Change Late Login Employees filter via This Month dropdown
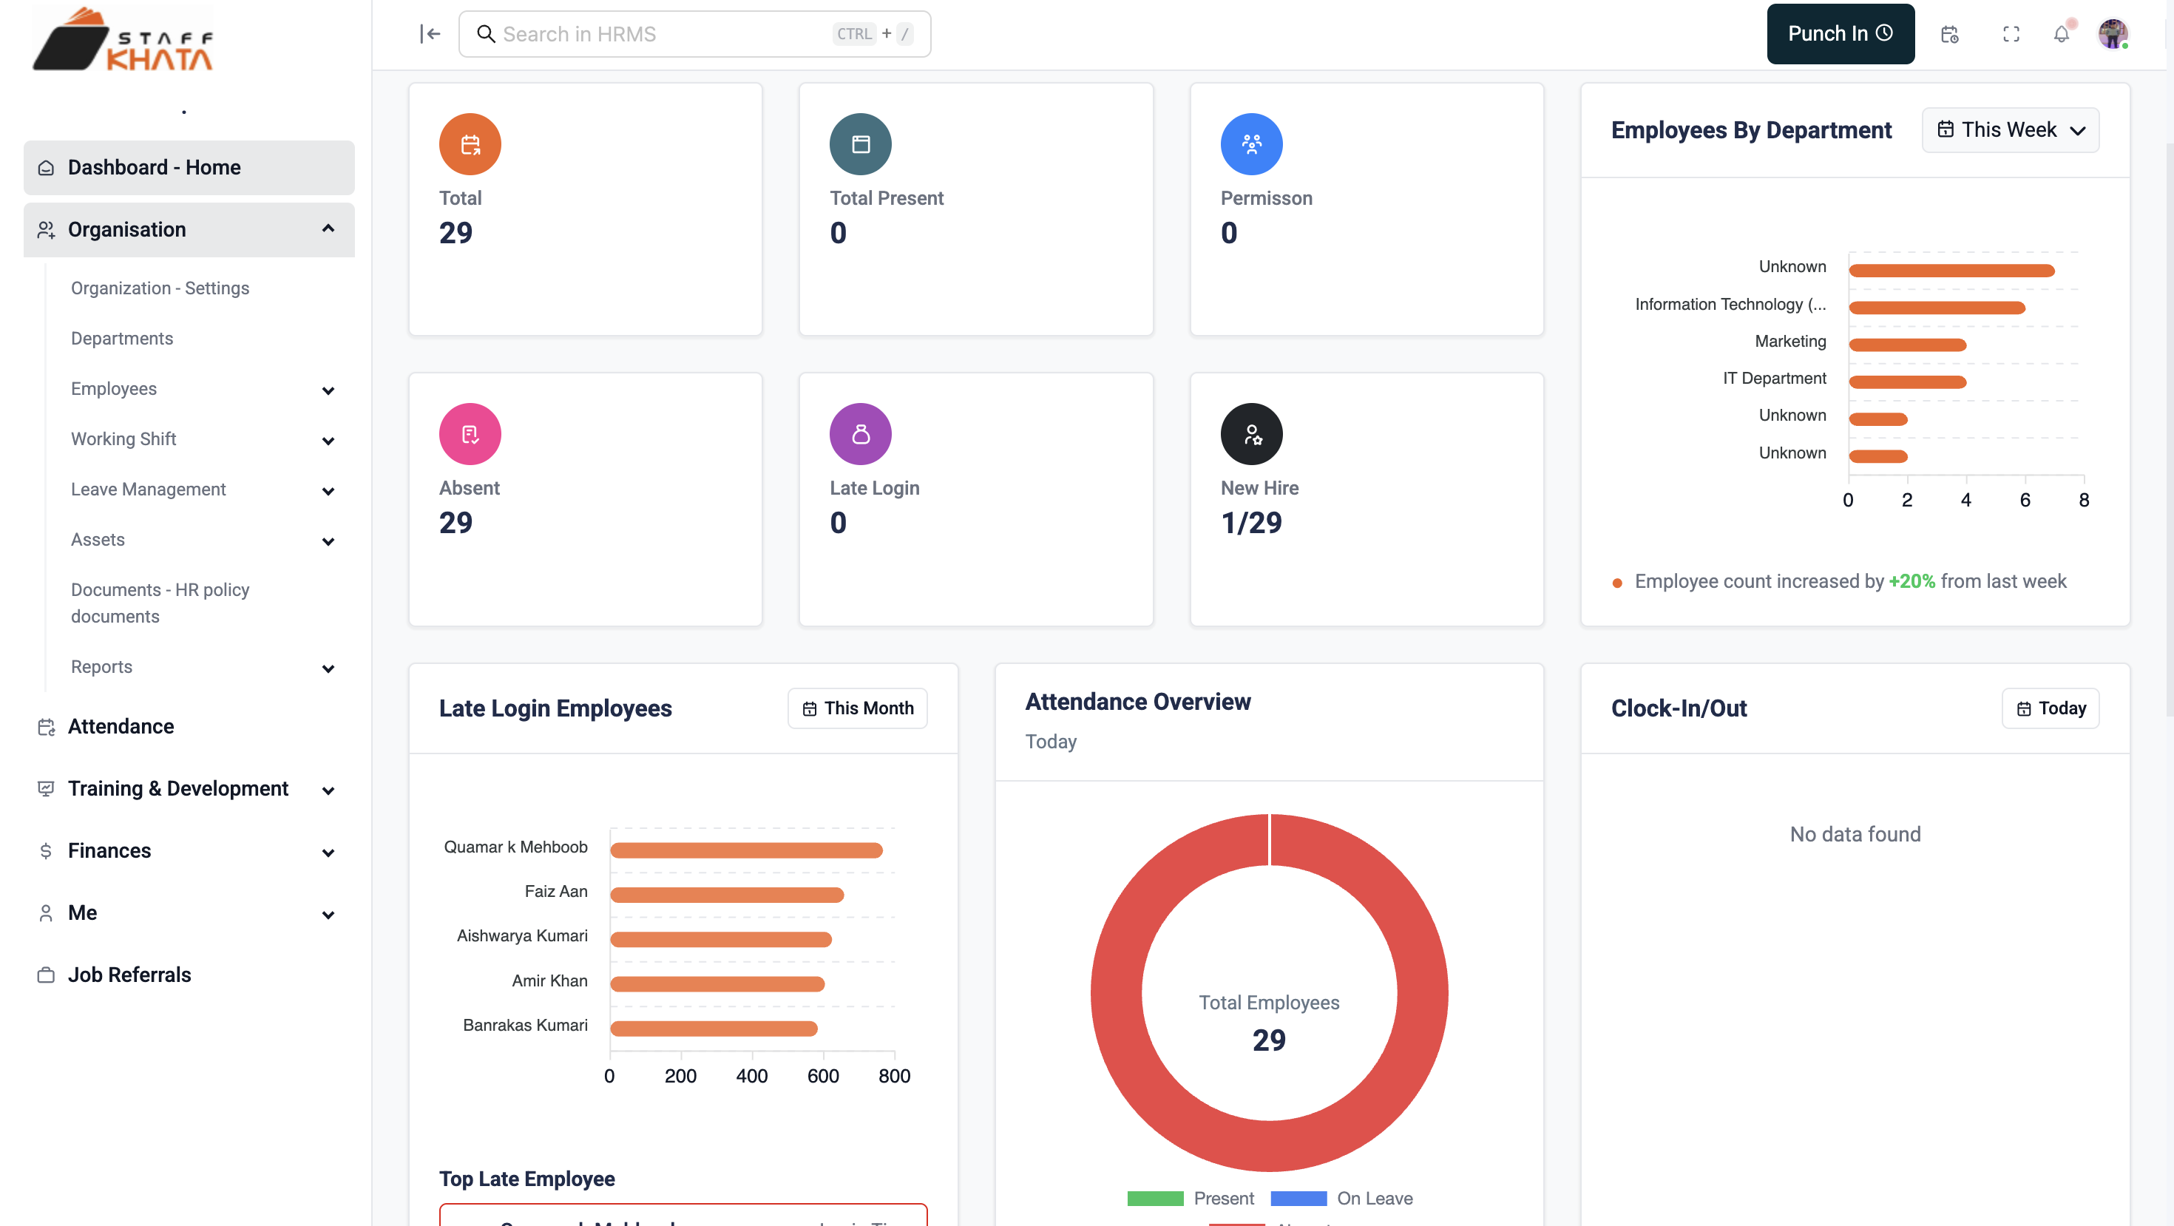This screenshot has width=2174, height=1226. click(858, 708)
